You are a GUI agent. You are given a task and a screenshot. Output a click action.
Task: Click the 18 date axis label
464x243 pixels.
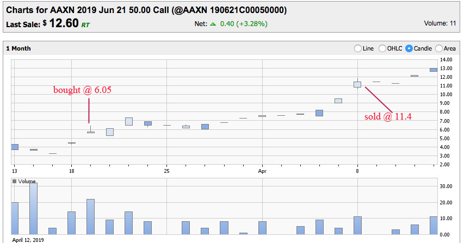point(71,171)
